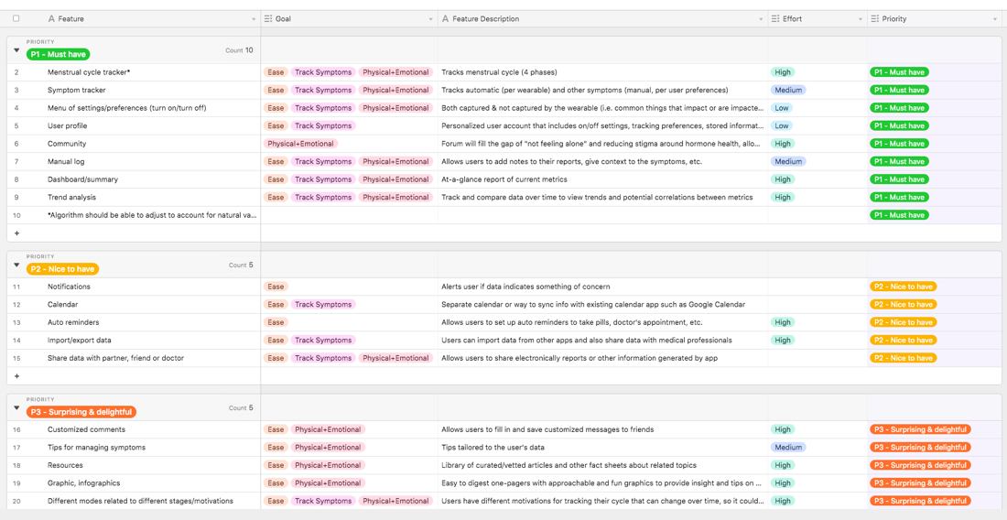Viewport: 1007px width, 520px height.
Task: Collapse the P1 - Must have group
Action: point(16,50)
